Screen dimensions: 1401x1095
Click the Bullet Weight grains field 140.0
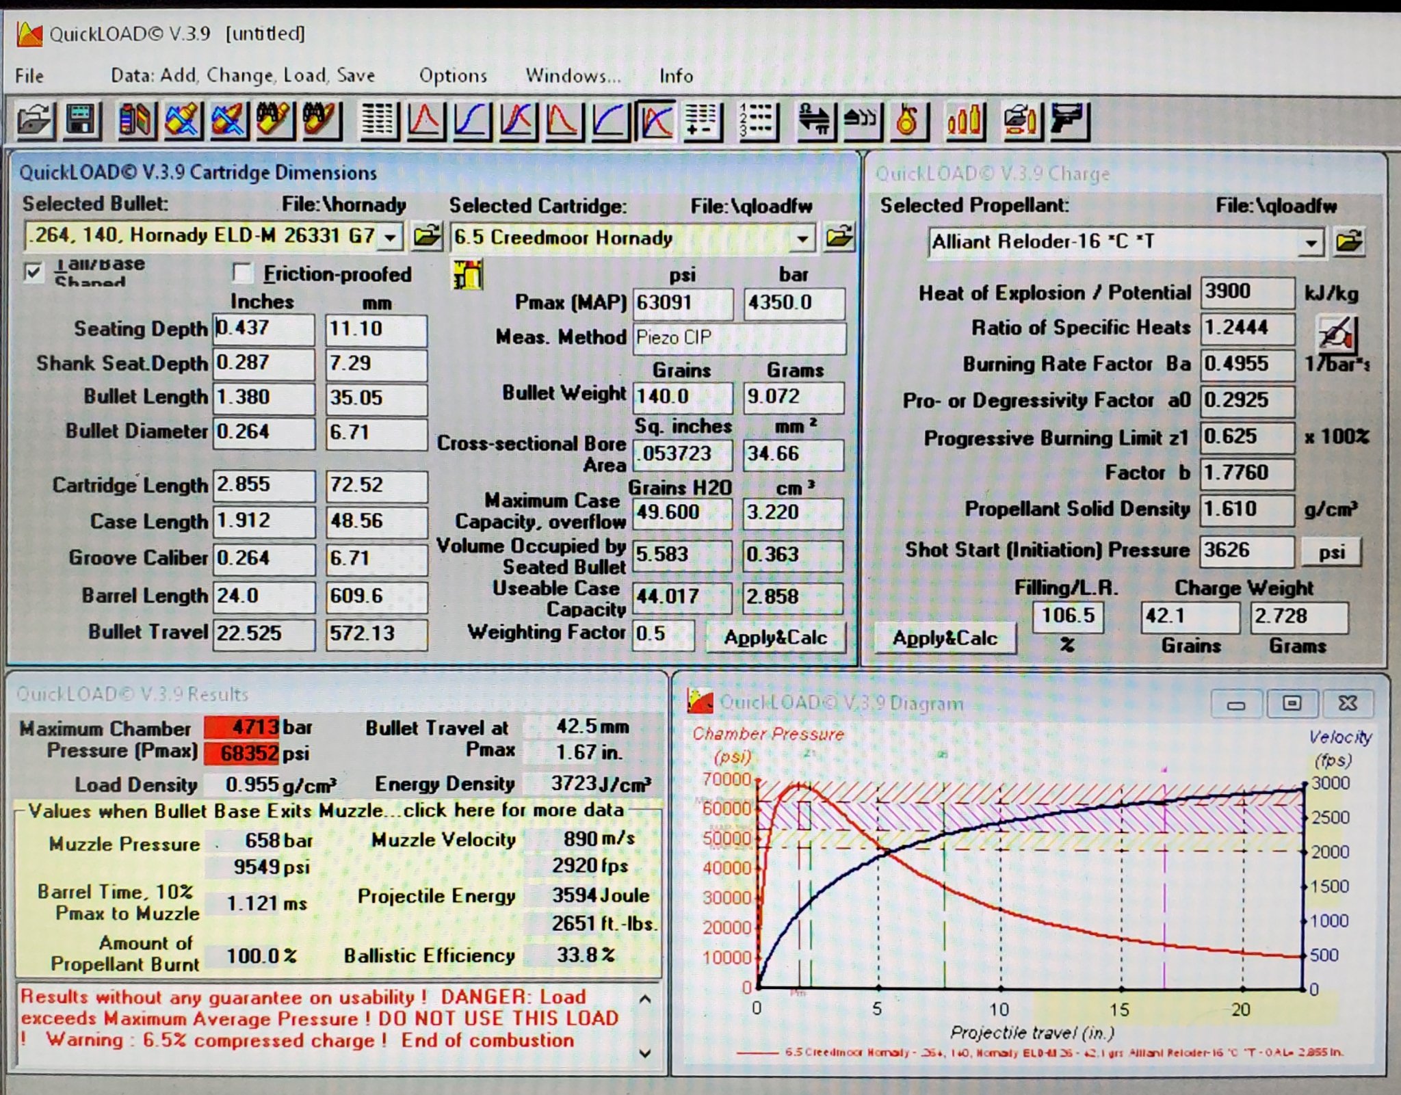coord(683,397)
